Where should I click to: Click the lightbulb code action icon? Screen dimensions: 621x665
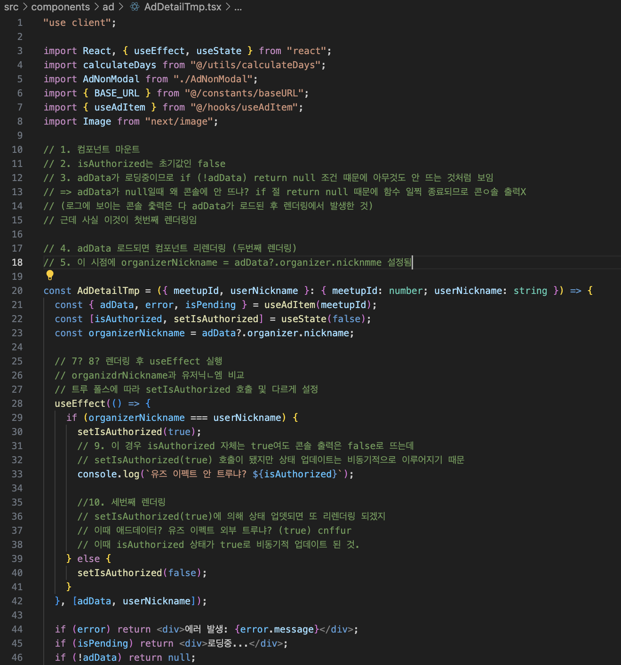point(50,275)
